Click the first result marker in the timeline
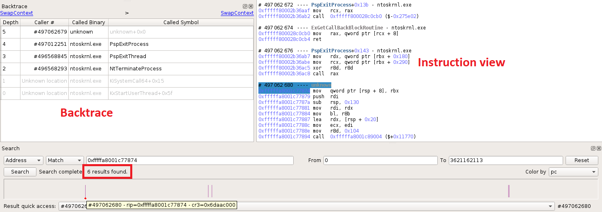 85,191
